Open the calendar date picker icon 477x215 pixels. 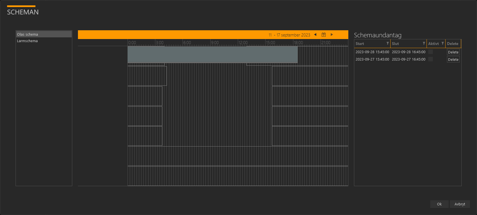tap(324, 35)
